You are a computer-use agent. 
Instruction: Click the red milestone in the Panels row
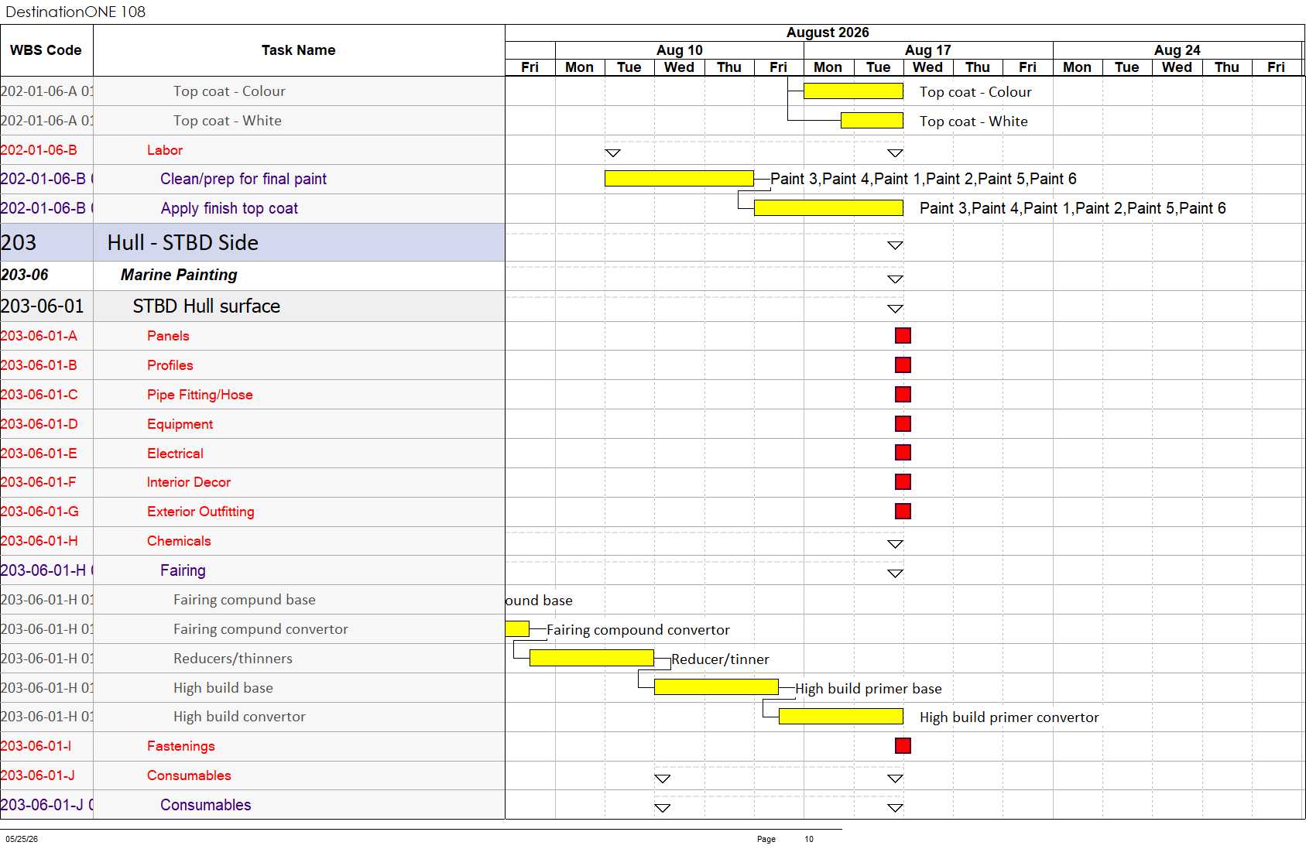pos(903,336)
